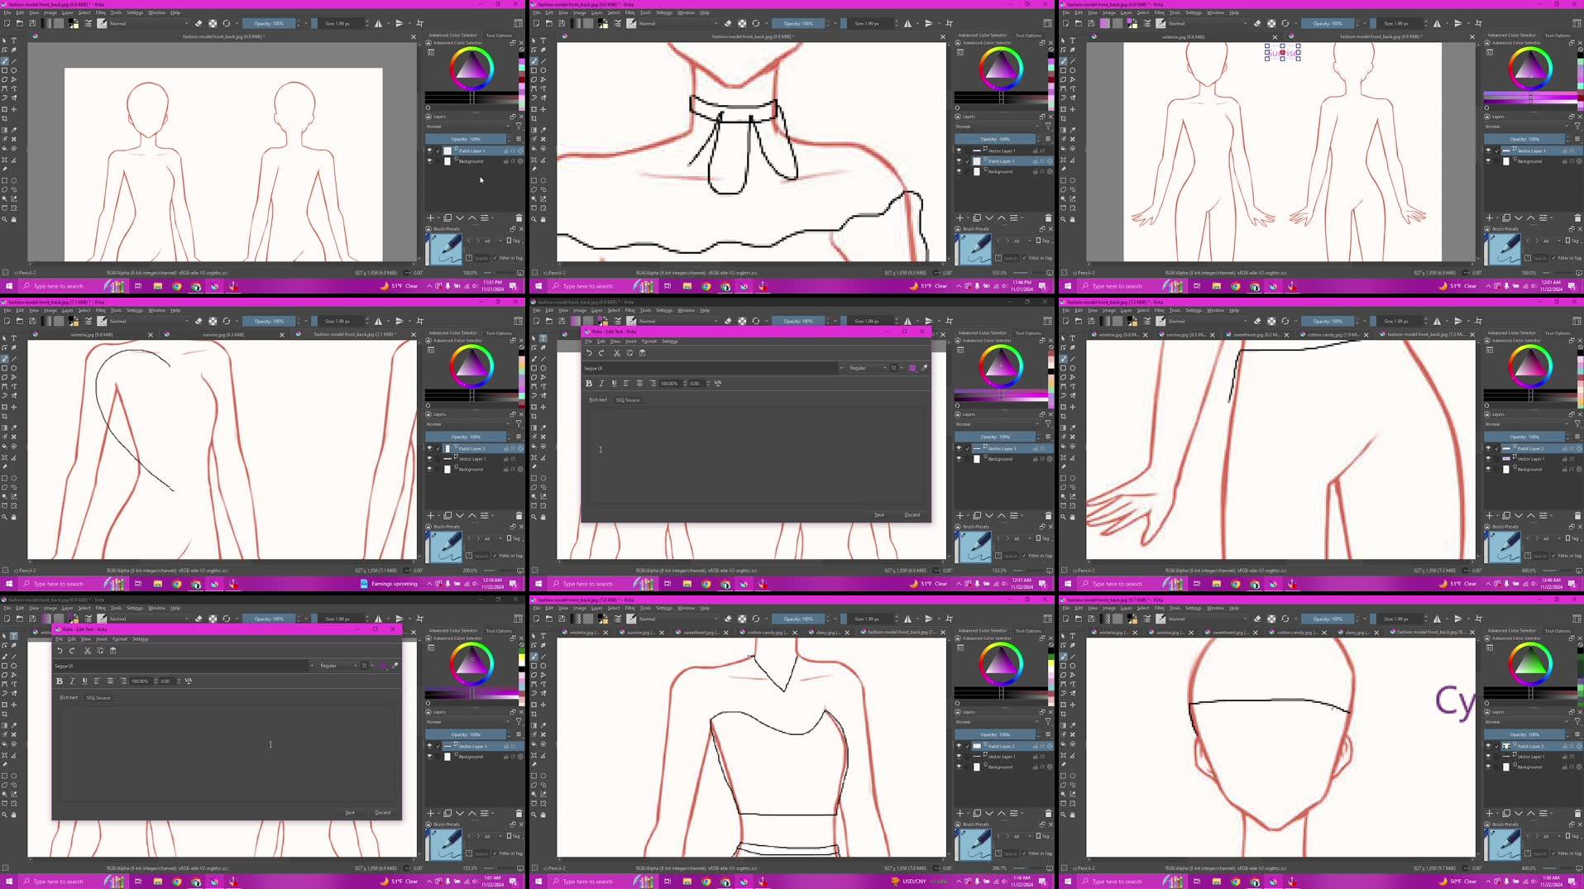This screenshot has height=889, width=1584.
Task: Open brush presets Tag button, 1:16 AM window
Action: pos(1044,836)
